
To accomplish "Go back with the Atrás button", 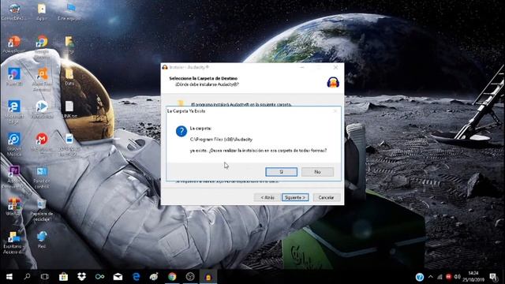I will pyautogui.click(x=267, y=197).
